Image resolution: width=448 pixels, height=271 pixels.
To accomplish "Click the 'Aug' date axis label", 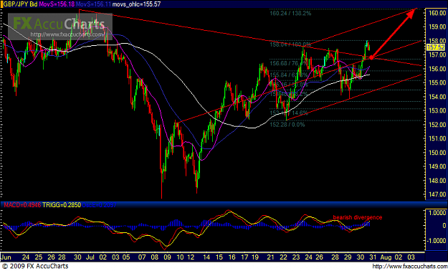I will point(386,257).
